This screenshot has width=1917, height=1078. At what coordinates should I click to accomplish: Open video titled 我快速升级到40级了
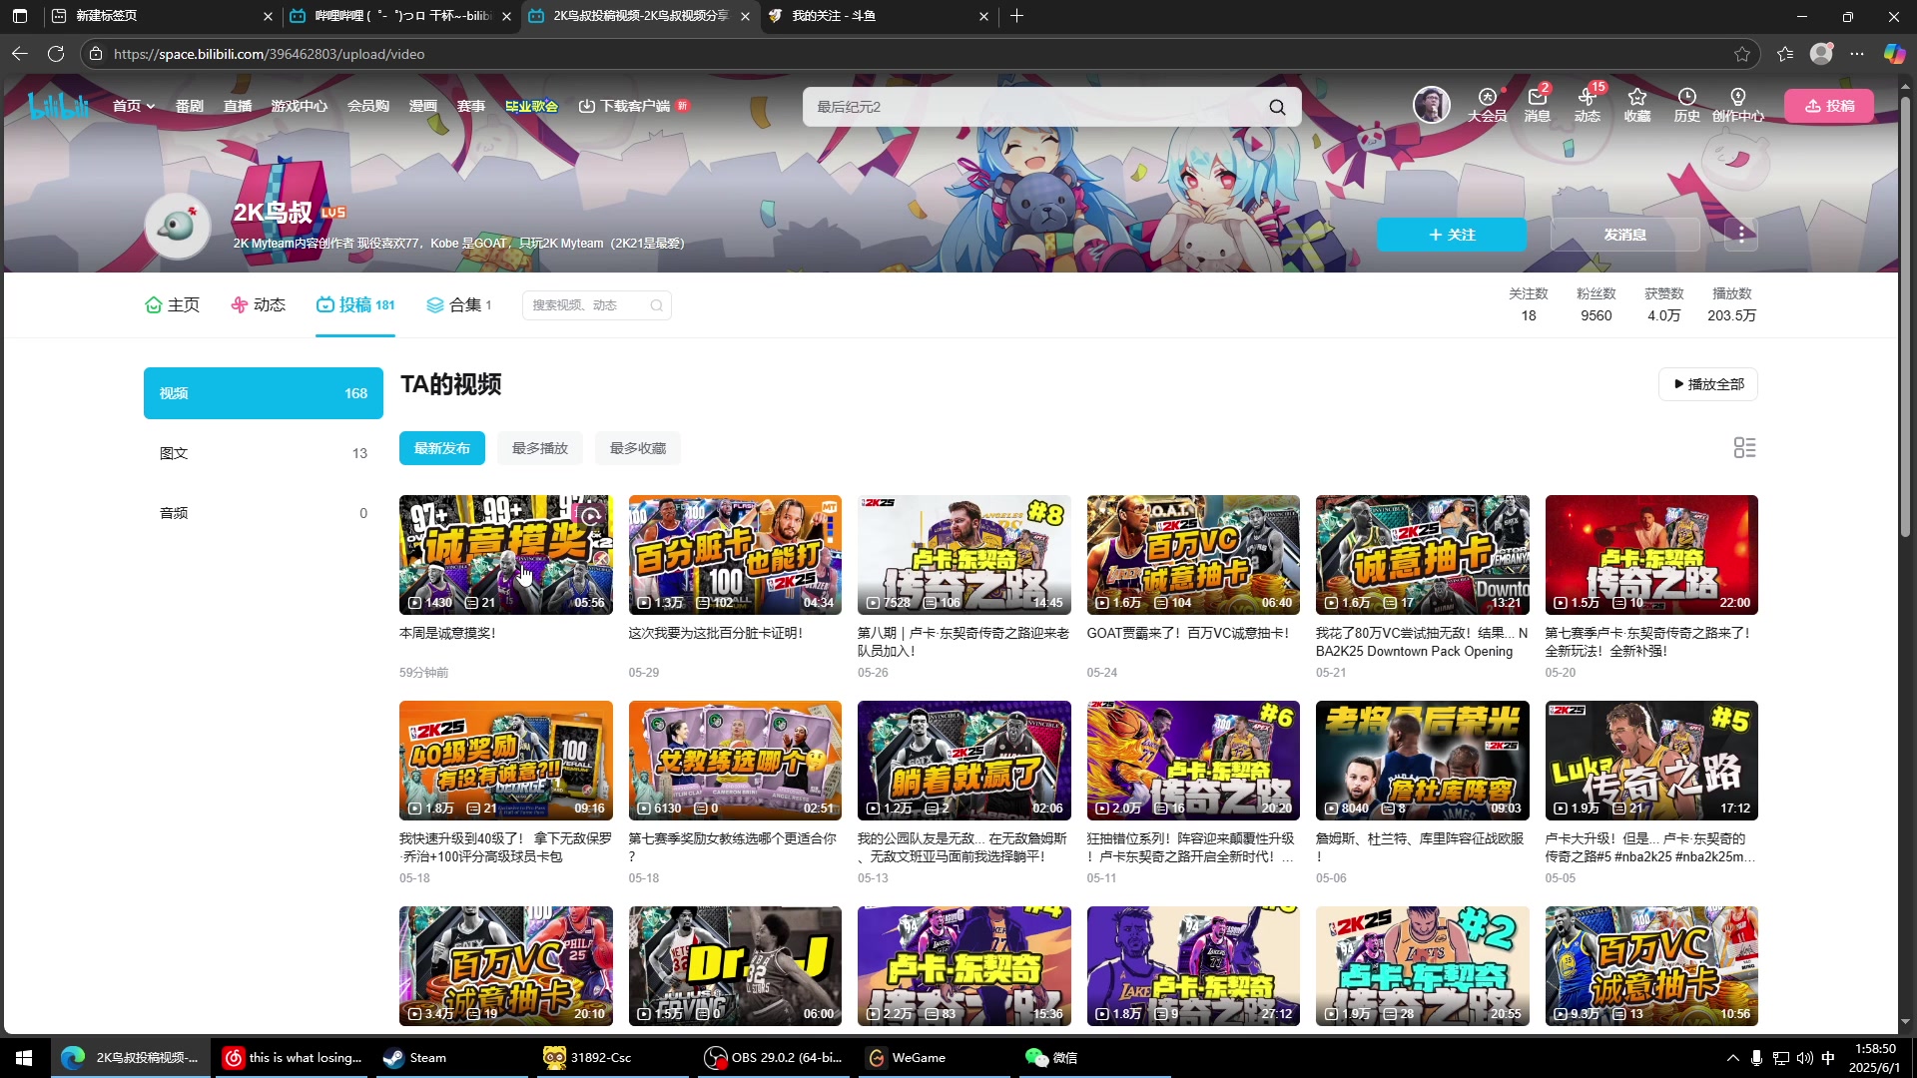(506, 847)
